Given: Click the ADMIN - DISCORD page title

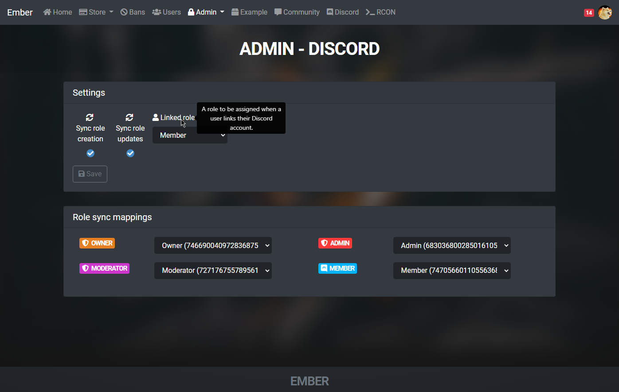Looking at the screenshot, I should click(x=309, y=49).
